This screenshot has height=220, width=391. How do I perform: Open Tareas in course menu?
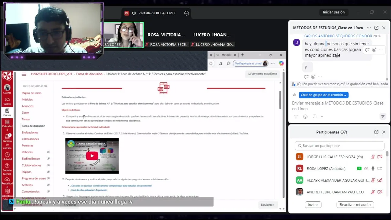(x=26, y=119)
